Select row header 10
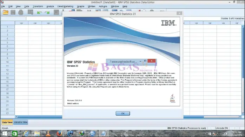Viewport: 245px width, 137px height. (x=7, y=62)
